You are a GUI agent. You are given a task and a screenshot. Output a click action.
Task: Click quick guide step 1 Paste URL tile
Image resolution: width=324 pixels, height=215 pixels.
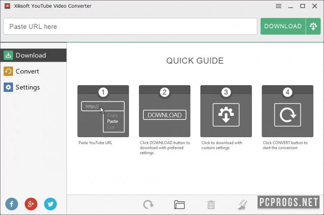tap(103, 111)
